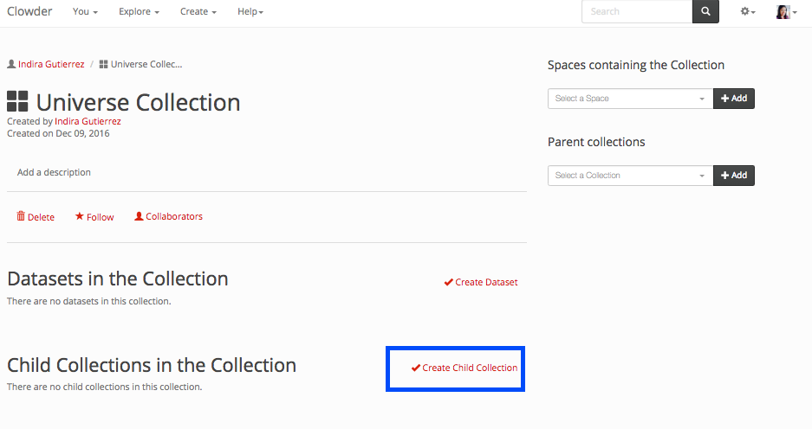
Task: Click Create Child Collection link
Action: tap(464, 368)
